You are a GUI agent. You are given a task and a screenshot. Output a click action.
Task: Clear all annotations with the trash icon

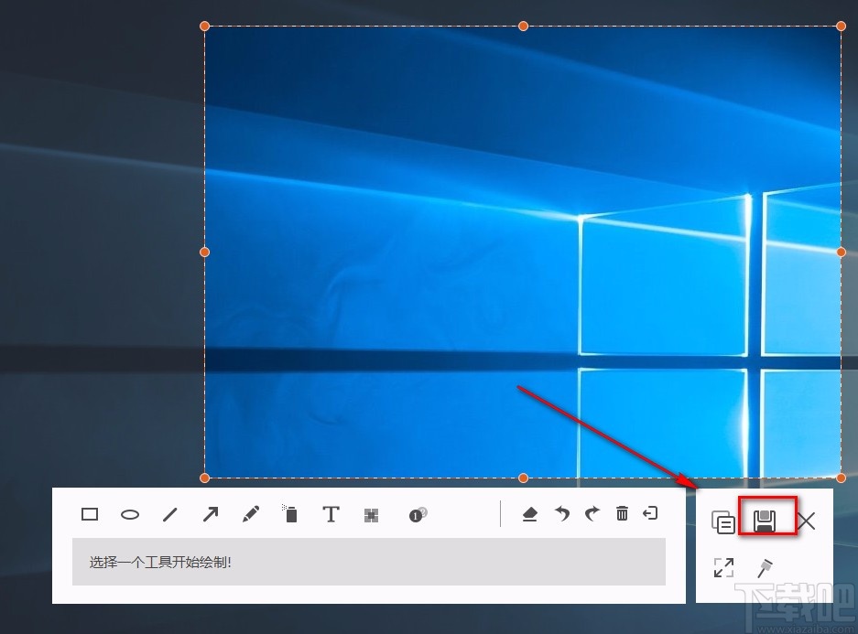pyautogui.click(x=622, y=514)
